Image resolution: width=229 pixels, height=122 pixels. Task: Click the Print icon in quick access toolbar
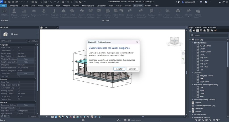tap(33, 2)
